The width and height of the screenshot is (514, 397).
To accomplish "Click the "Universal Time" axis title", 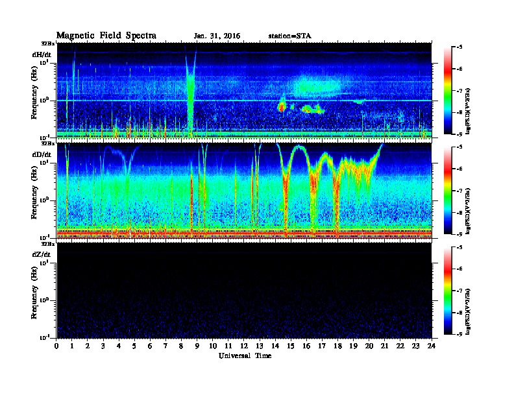I will click(245, 355).
